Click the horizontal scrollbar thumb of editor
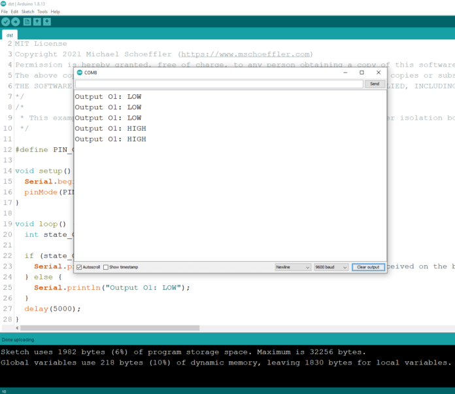Image resolution: width=455 pixels, height=394 pixels. (x=110, y=328)
